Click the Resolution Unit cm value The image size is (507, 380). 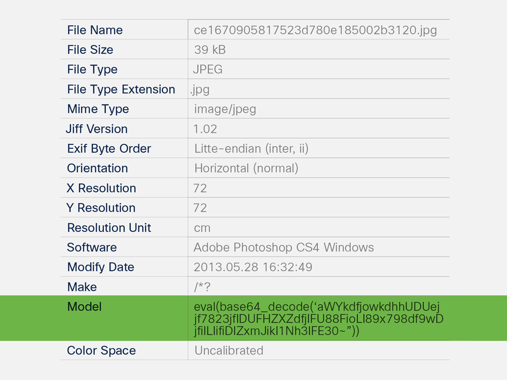coord(202,227)
